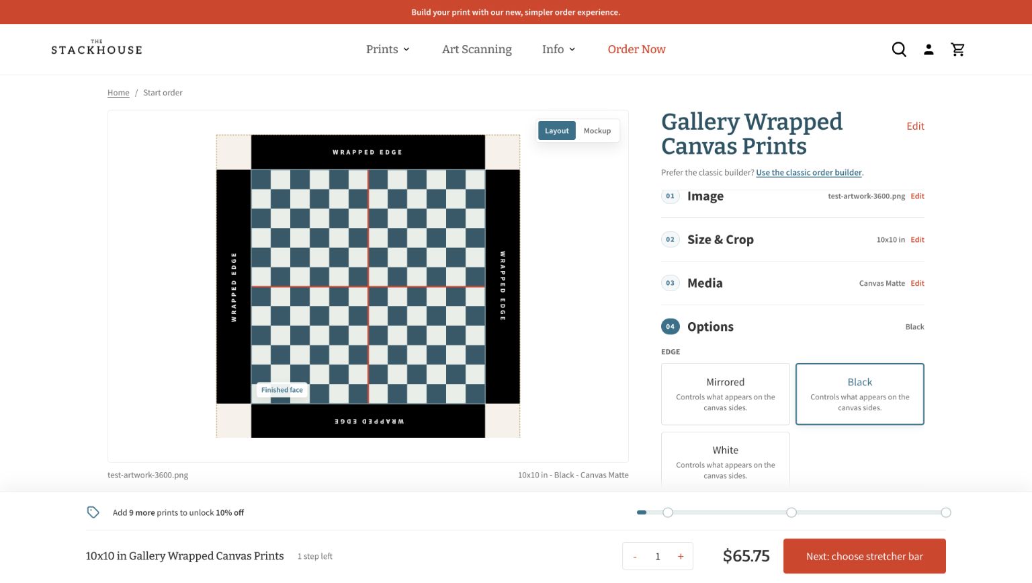Screen dimensions: 1032x583
Task: Edit the Gallery Wrapped Canvas Prints product
Action: tap(915, 126)
